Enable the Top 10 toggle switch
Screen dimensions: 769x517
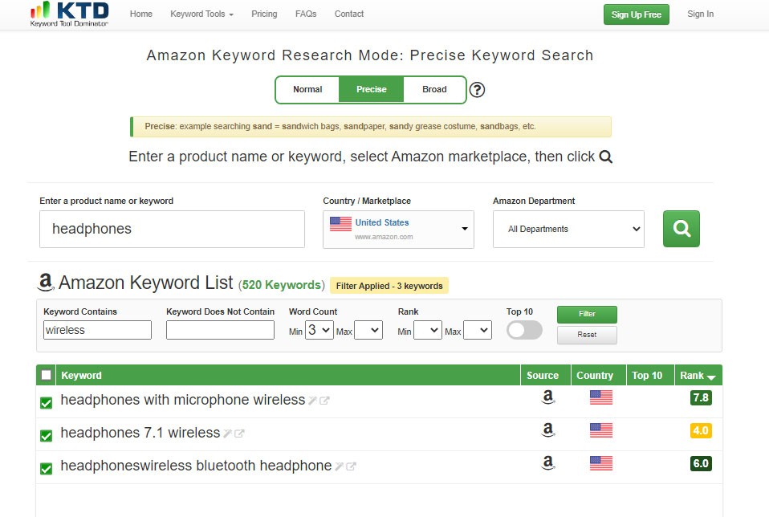point(523,330)
